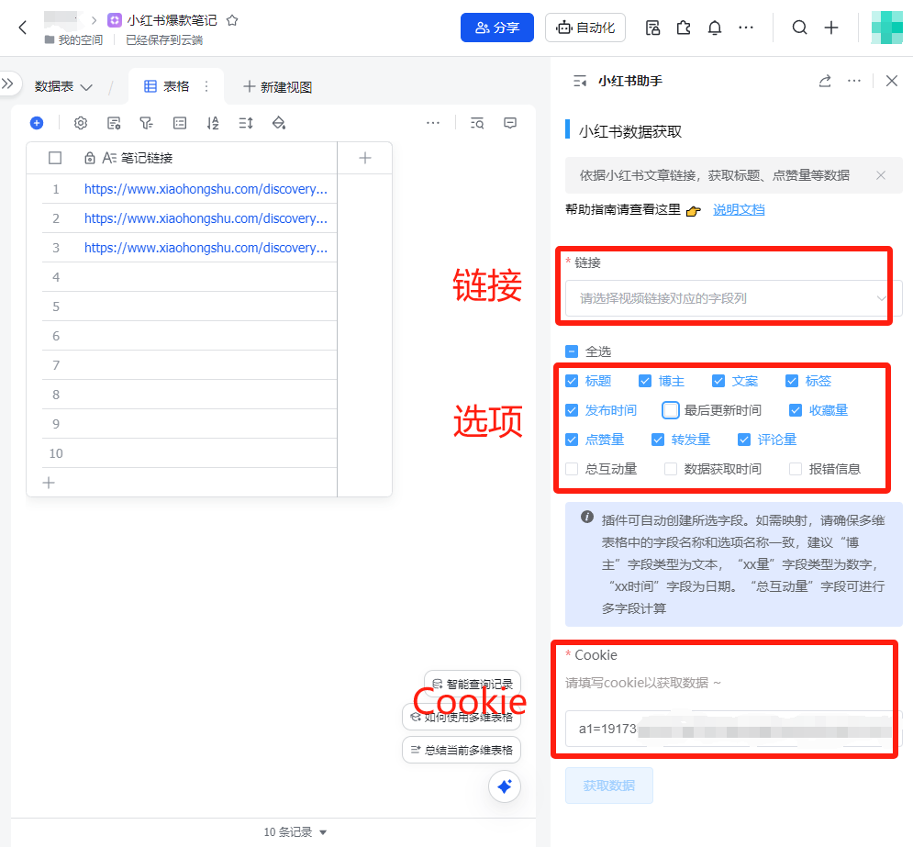Enable the 最后更新时间 checkbox
Viewport: 913px width, 847px height.
669,410
